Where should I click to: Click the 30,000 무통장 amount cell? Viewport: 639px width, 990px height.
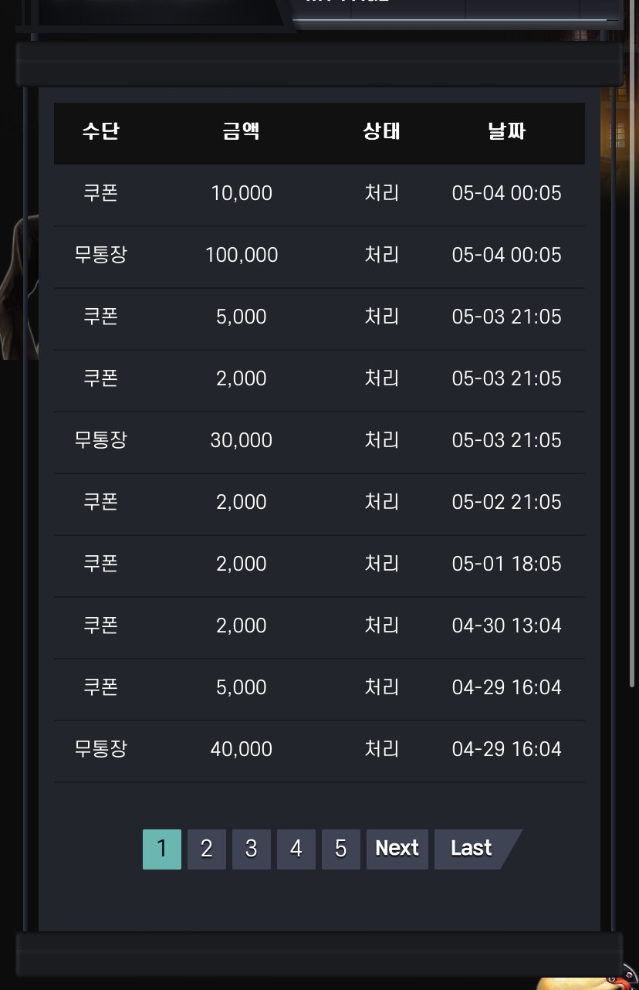click(x=242, y=440)
